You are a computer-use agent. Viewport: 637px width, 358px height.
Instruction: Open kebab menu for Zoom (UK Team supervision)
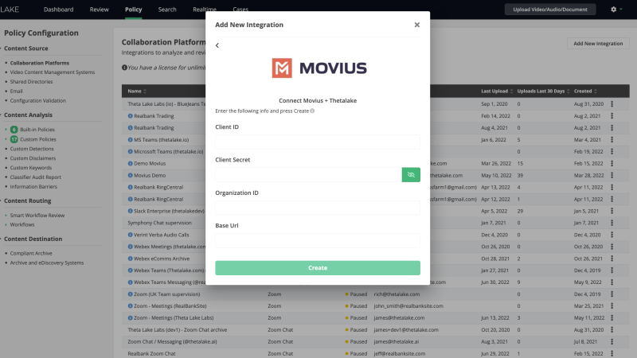[612, 294]
